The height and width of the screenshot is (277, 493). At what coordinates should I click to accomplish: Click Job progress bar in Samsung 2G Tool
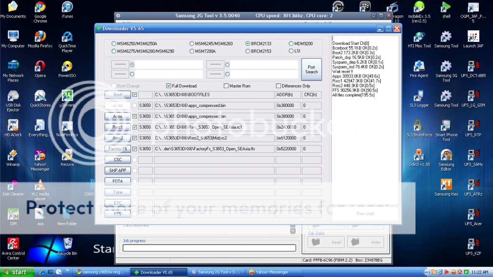pyautogui.click(x=209, y=248)
